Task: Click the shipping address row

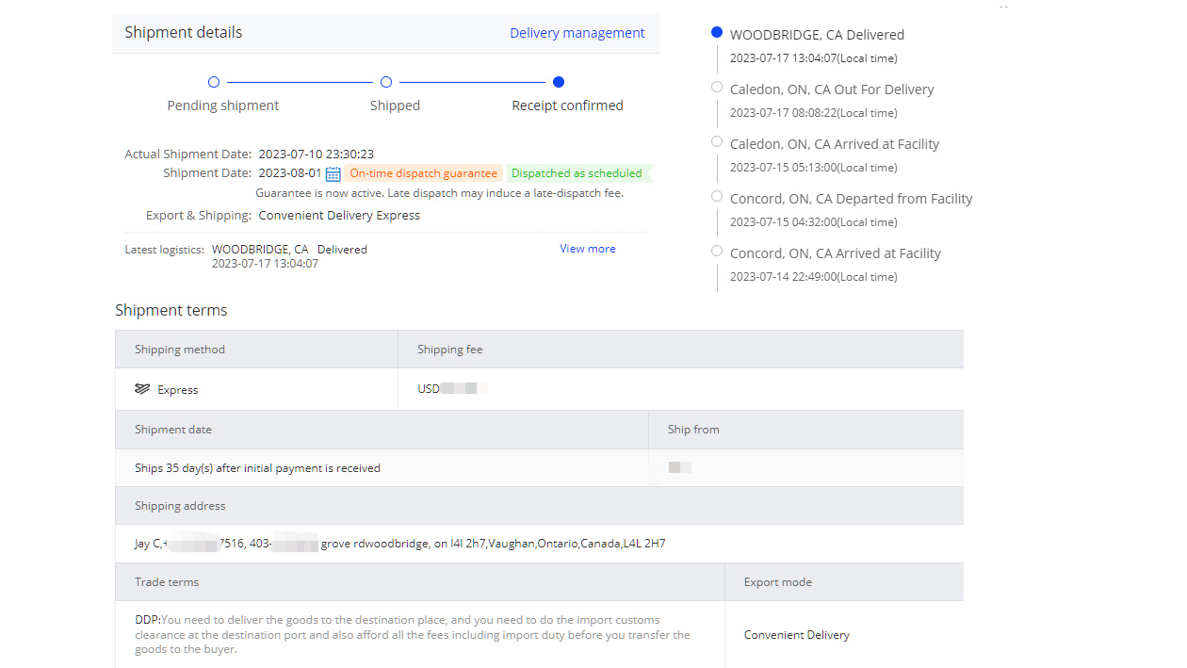Action: [x=400, y=544]
